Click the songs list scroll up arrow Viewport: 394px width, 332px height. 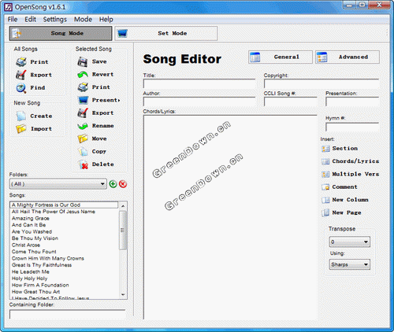point(123,206)
